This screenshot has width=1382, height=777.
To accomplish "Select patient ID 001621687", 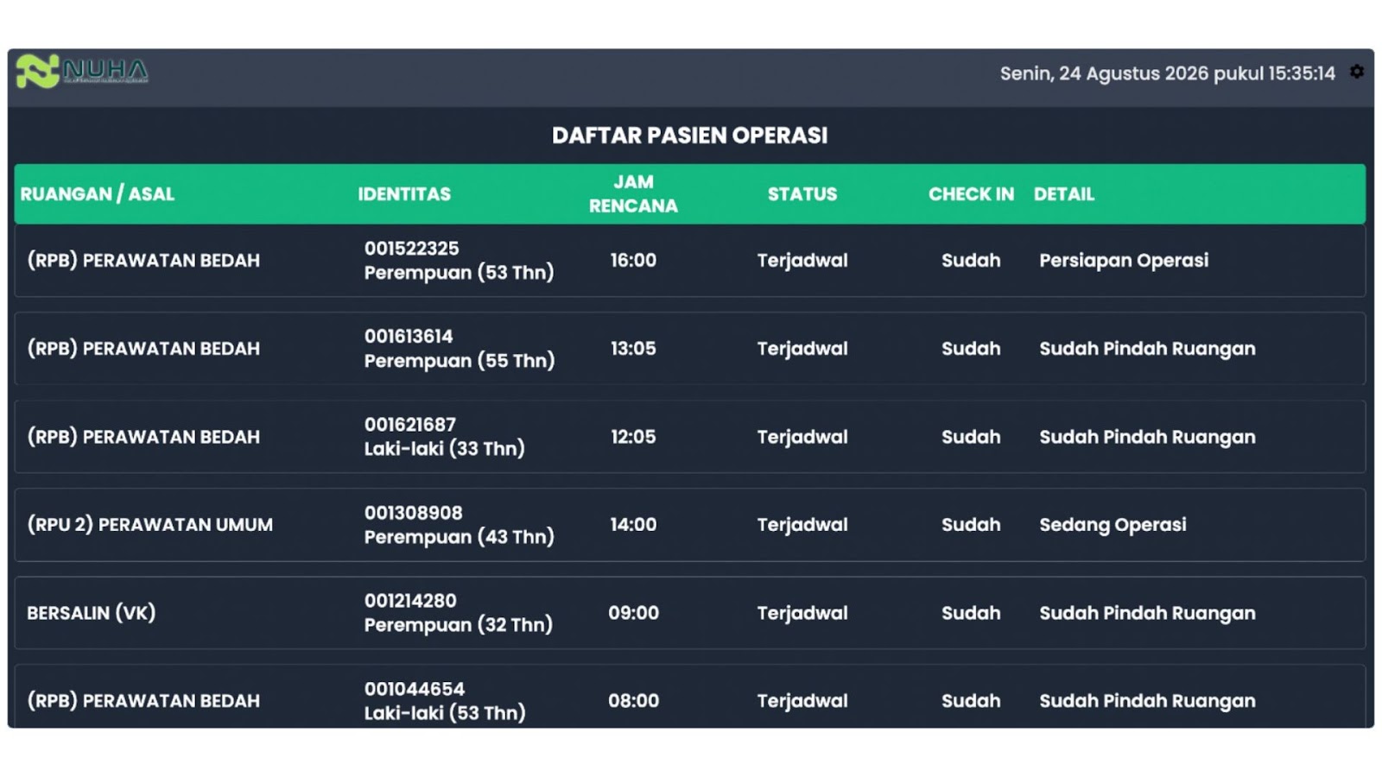I will point(409,425).
